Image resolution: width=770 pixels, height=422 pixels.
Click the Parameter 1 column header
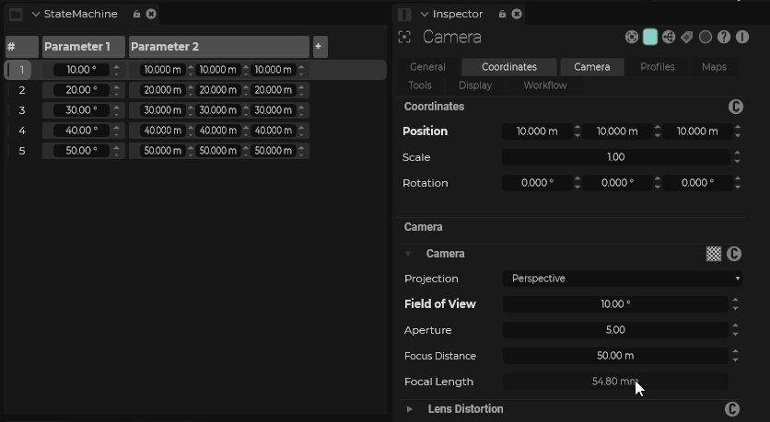pyautogui.click(x=83, y=46)
